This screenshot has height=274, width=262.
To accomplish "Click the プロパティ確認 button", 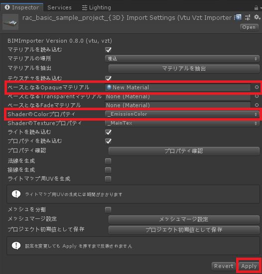I will click(184, 151).
